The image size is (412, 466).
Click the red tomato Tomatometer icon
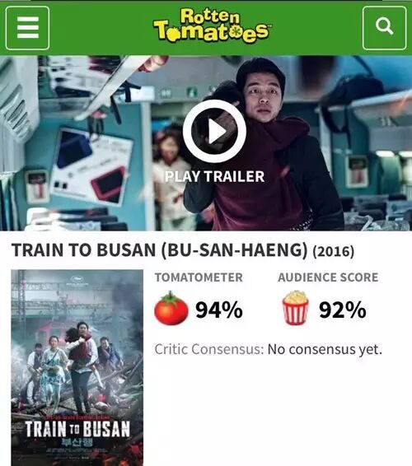tap(171, 308)
